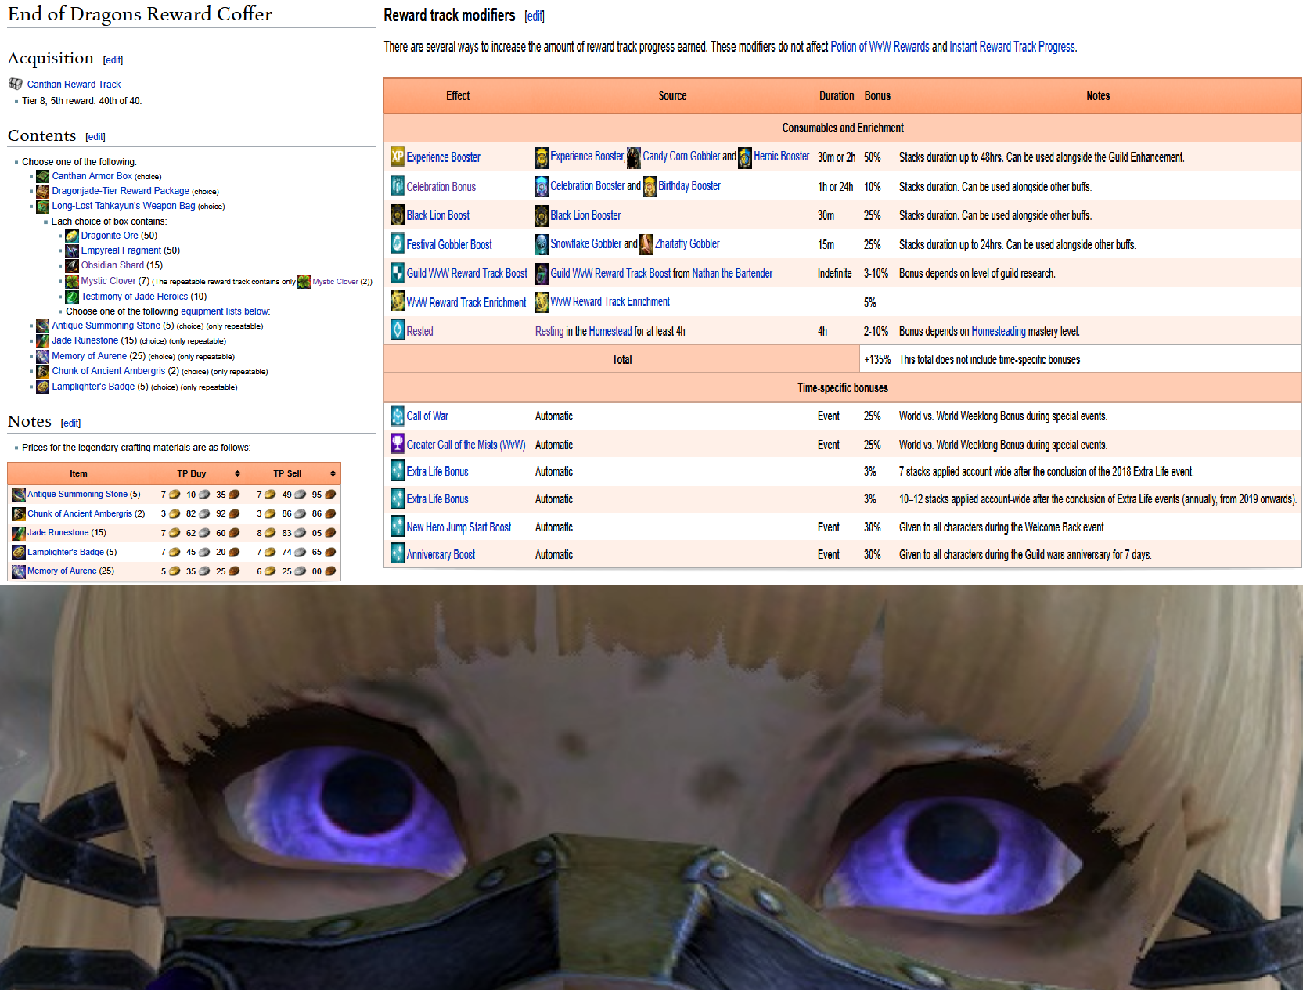1303x990 pixels.
Task: Sort price table by TP Sell arrows
Action: 333,473
